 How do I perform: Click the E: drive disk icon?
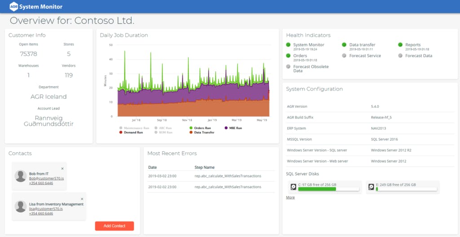tap(371, 187)
